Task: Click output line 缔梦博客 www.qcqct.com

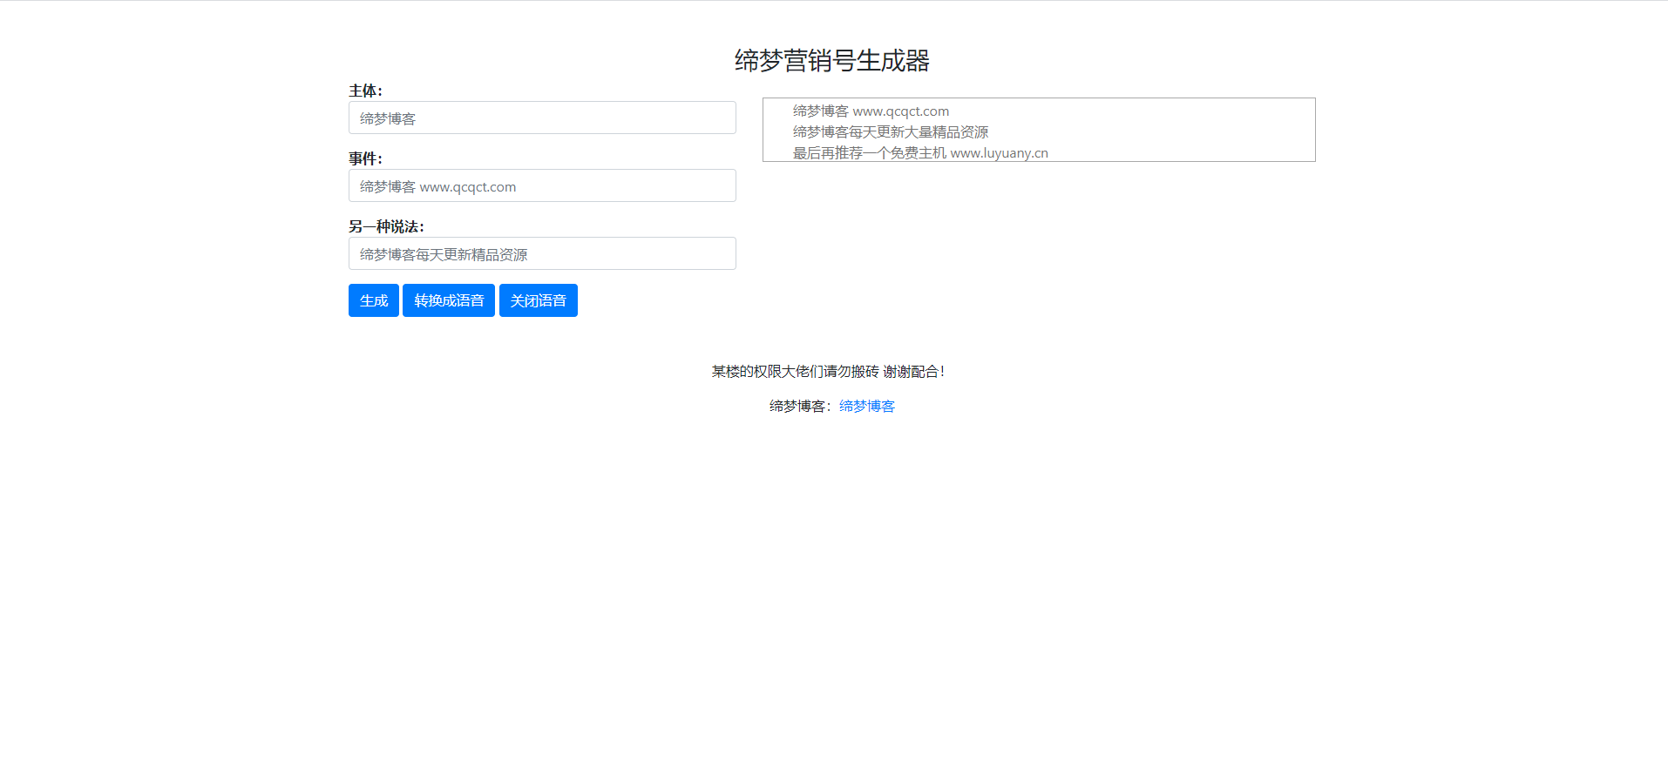Action: (871, 111)
